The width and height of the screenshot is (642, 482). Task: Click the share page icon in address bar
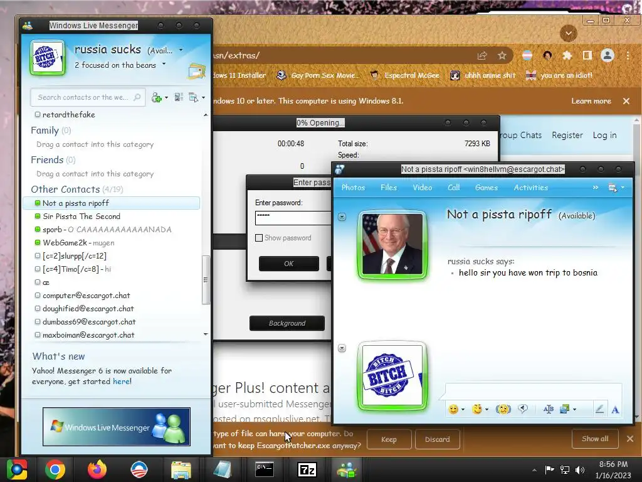click(482, 56)
